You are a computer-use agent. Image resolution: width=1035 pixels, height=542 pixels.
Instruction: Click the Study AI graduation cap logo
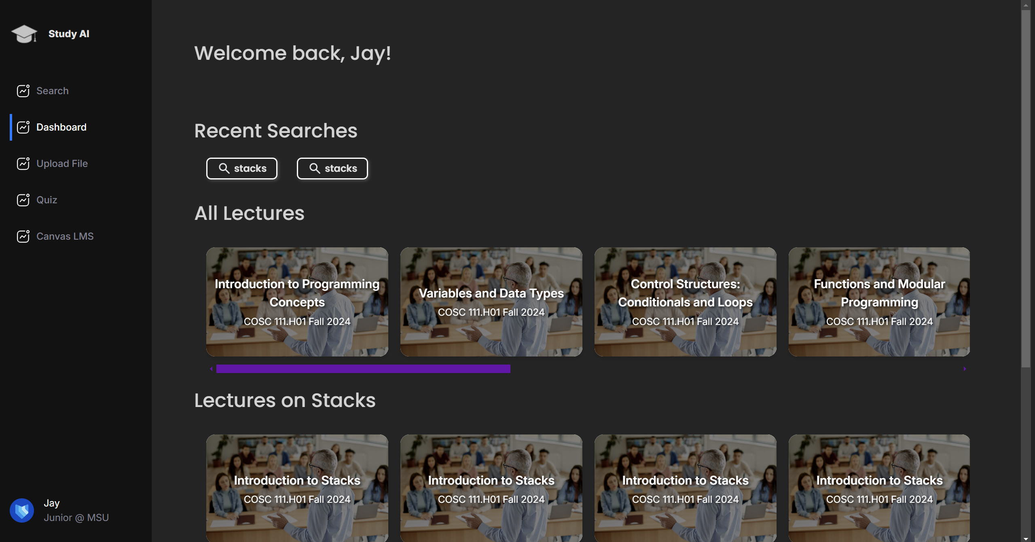click(24, 34)
